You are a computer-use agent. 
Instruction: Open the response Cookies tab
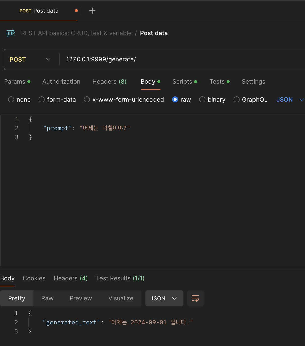[34, 278]
